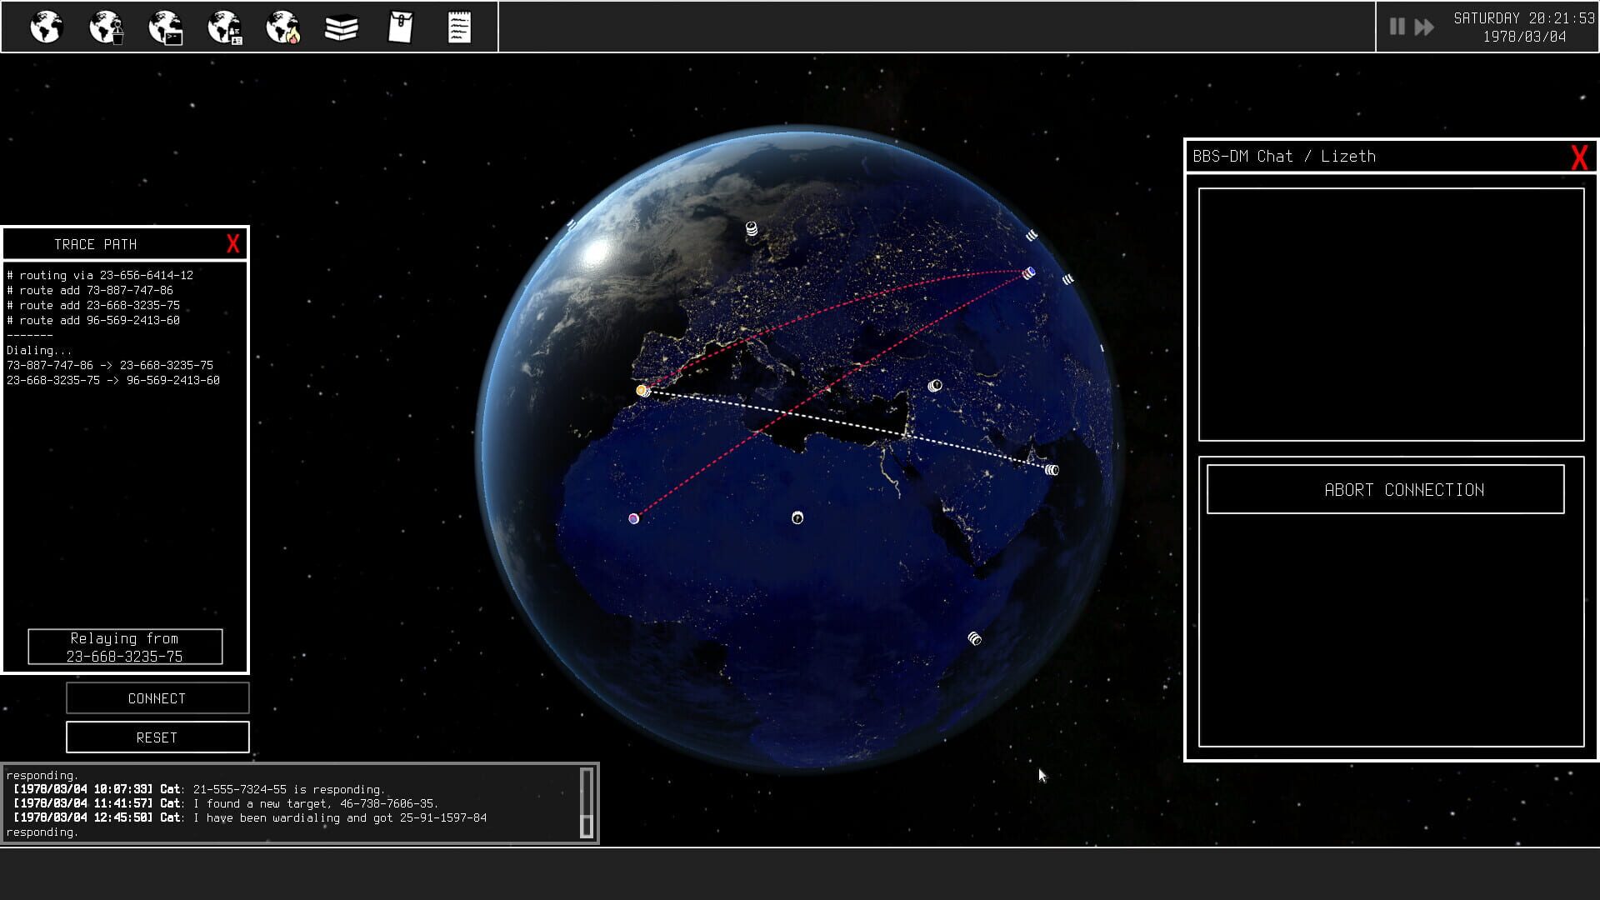
Task: Click the server node at white line's eastern end
Action: click(1052, 470)
